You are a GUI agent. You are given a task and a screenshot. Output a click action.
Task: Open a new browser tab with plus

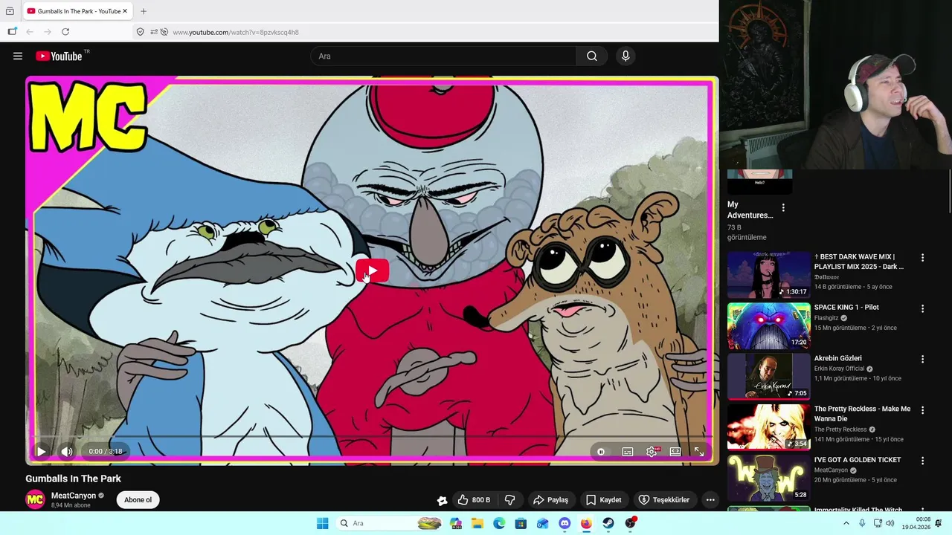[144, 11]
